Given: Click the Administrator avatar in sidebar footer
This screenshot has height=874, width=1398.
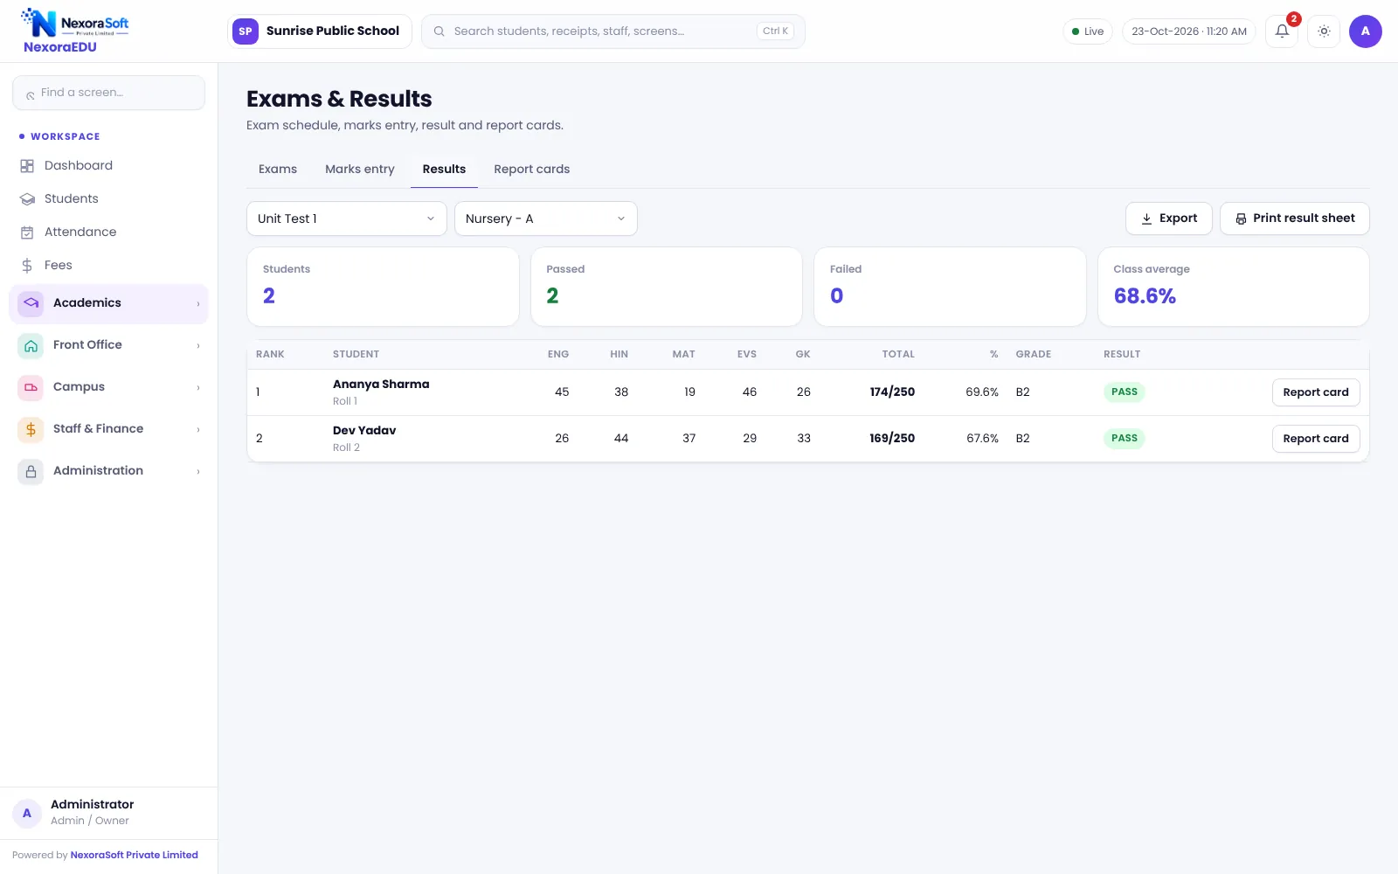Looking at the screenshot, I should [27, 813].
